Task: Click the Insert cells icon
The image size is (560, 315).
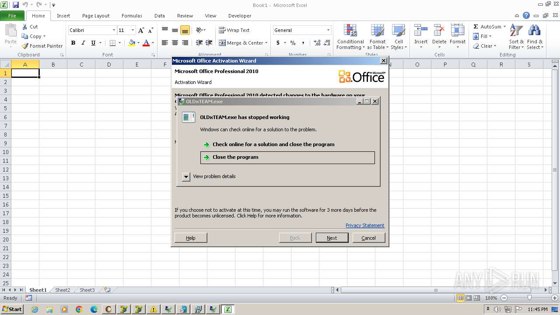Action: click(x=421, y=31)
